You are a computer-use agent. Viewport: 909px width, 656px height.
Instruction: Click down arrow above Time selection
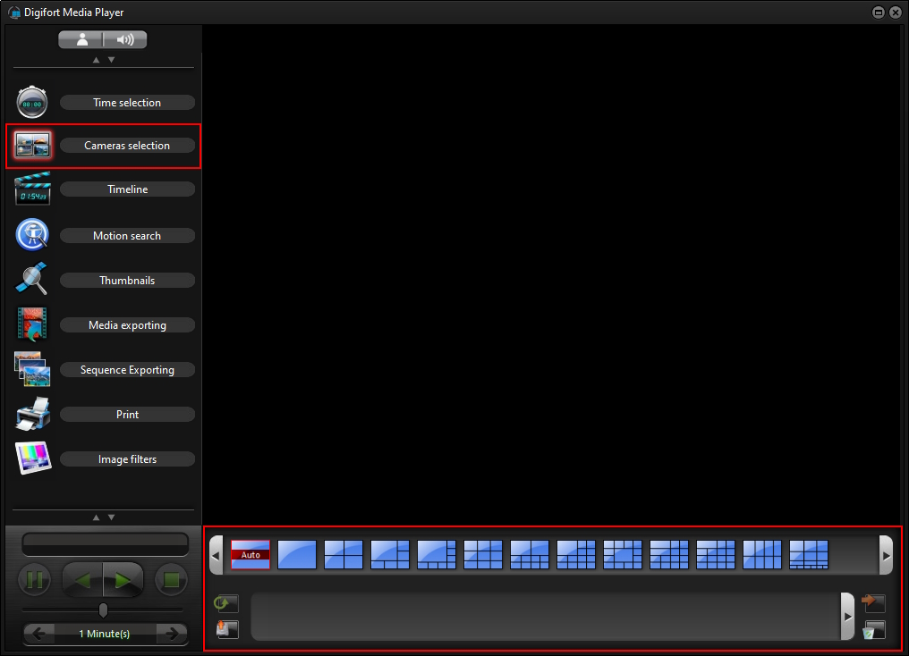click(x=111, y=60)
